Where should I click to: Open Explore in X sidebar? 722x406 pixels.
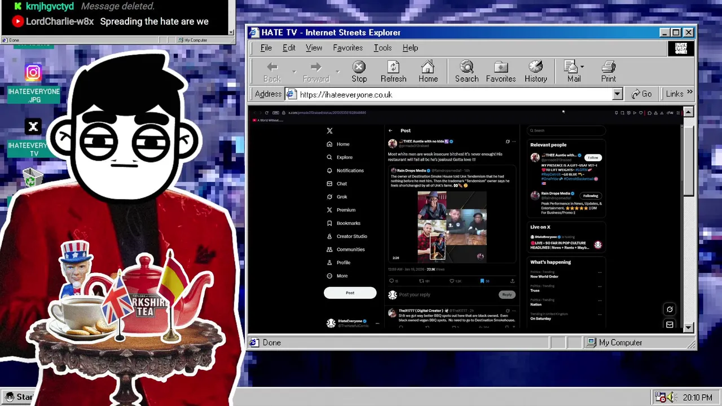tap(339, 157)
